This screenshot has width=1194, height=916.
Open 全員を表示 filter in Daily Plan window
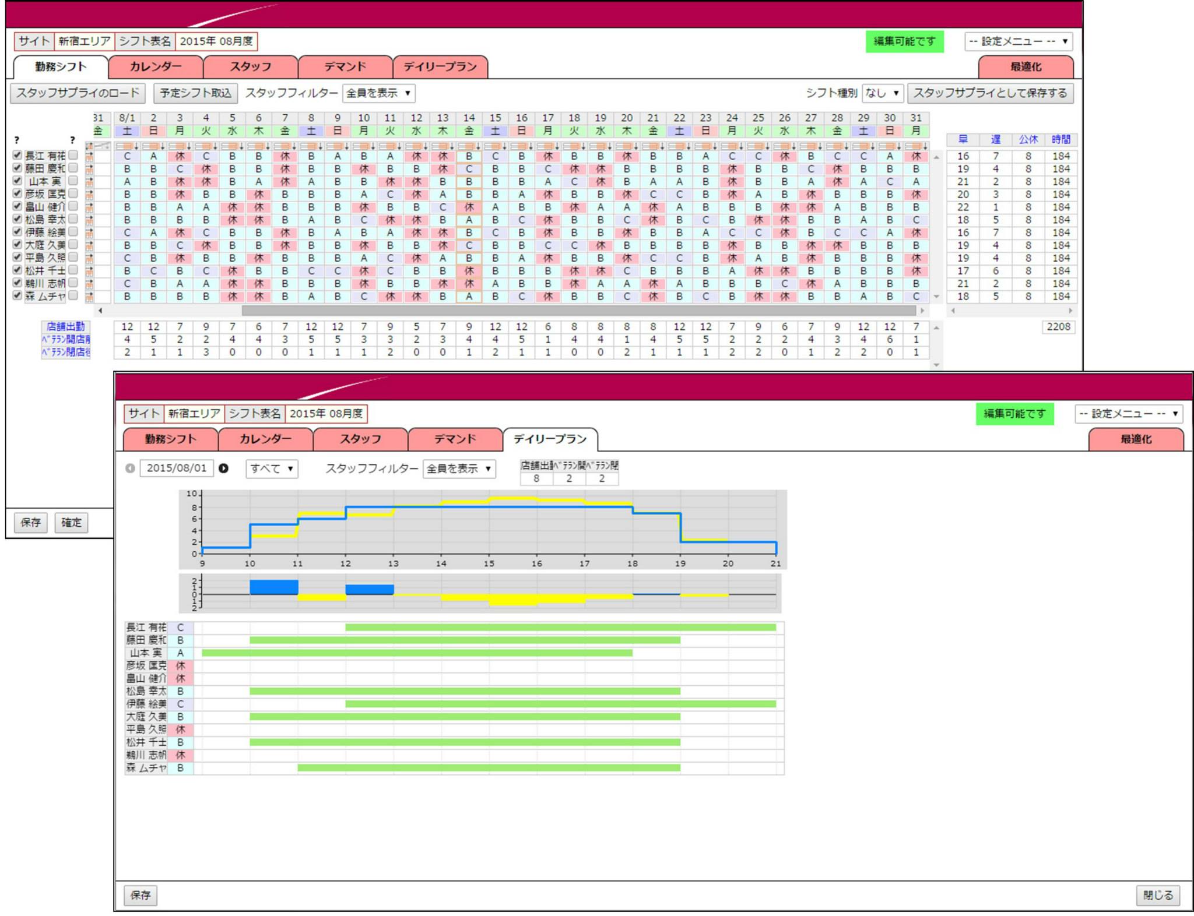(459, 468)
